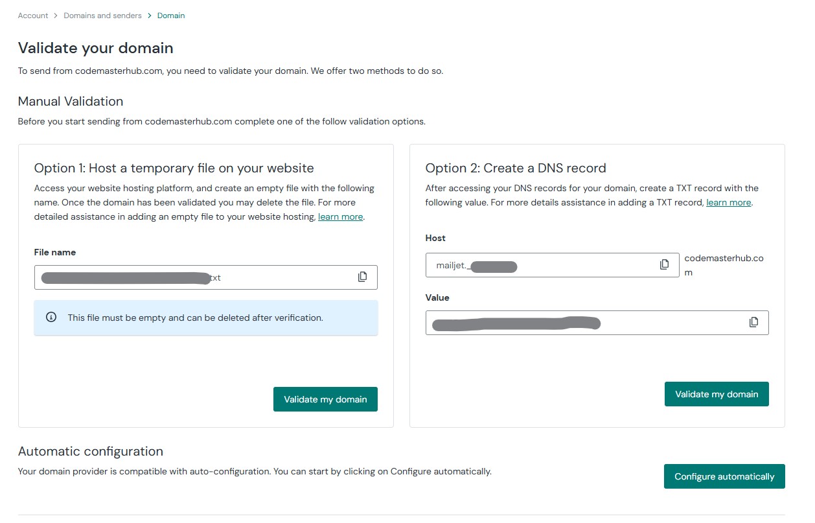Screen dimensions: 815x523
Task: Copy the TXT record Value
Action: tap(753, 322)
